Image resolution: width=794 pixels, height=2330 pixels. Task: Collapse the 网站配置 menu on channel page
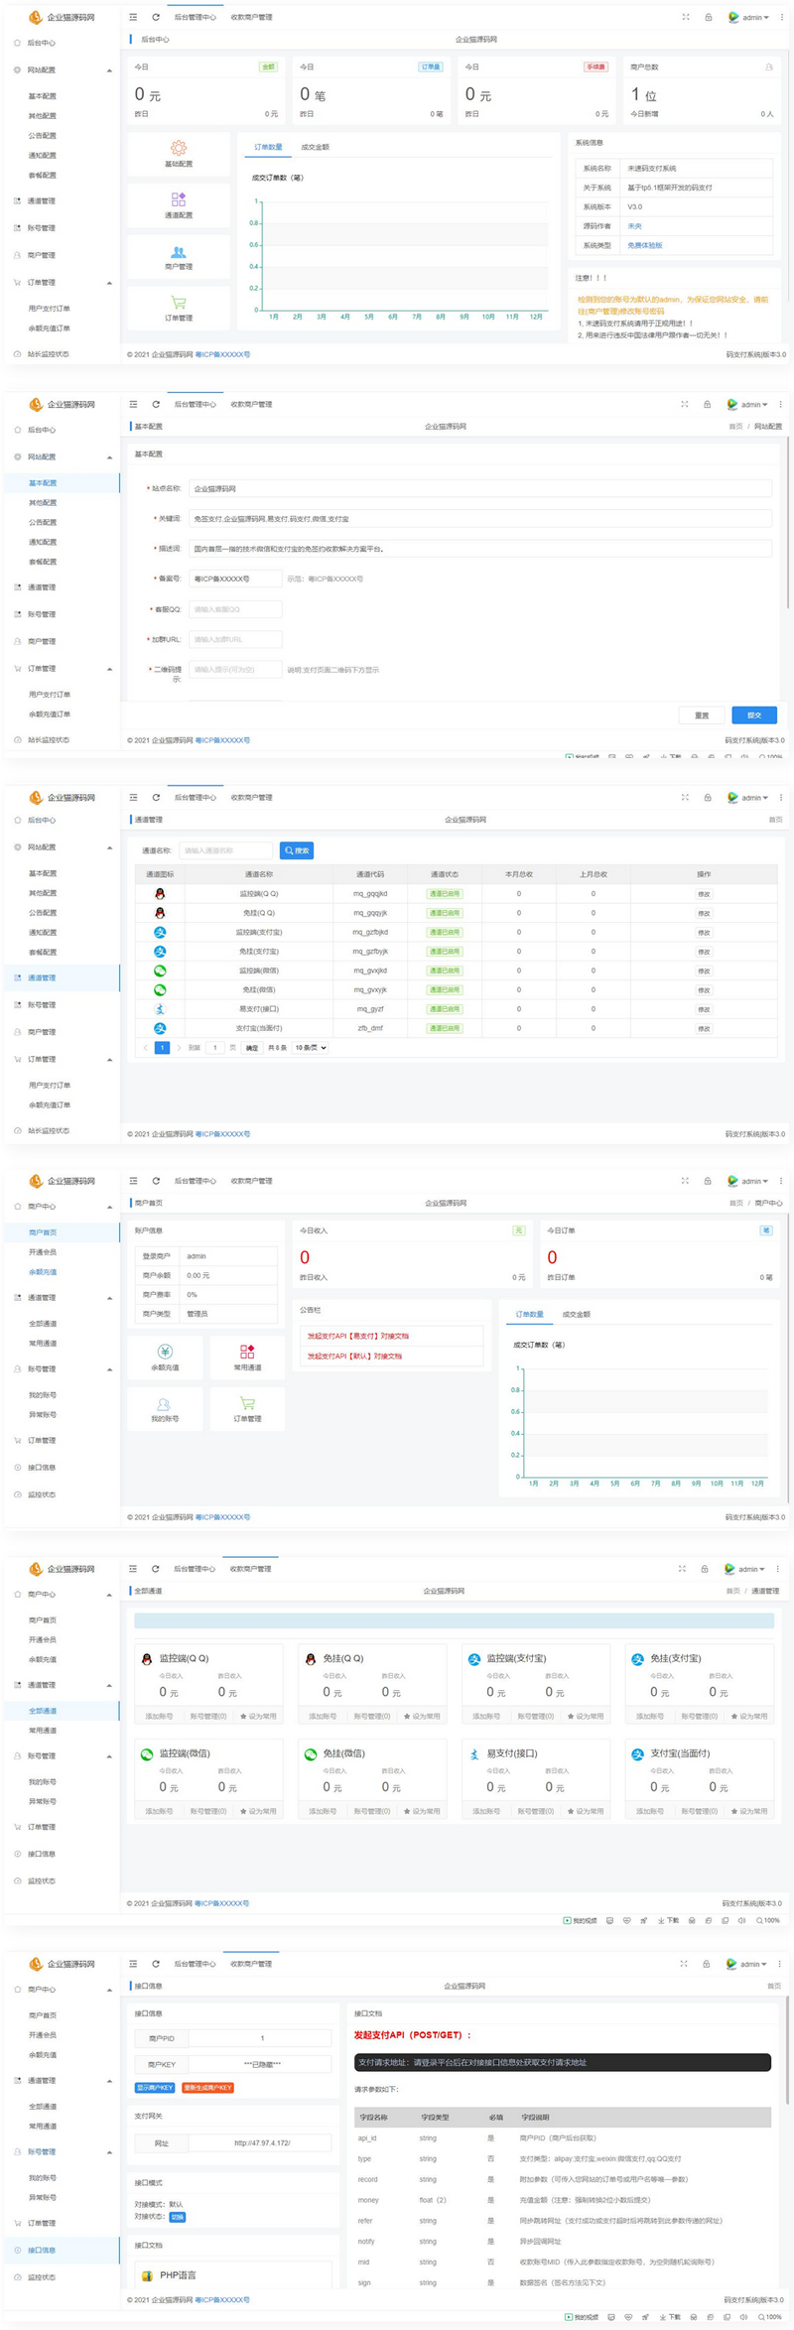[x=109, y=847]
